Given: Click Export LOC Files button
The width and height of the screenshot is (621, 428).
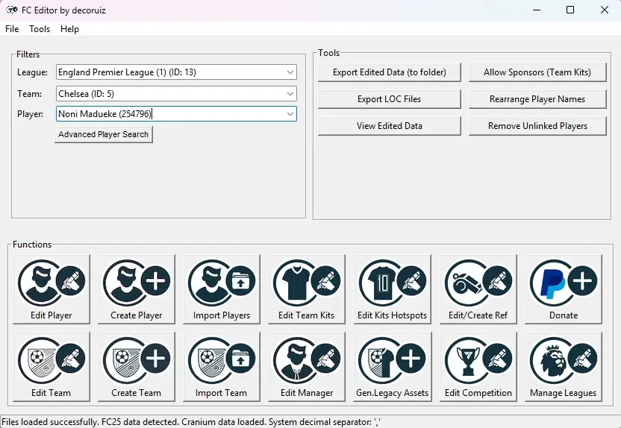Looking at the screenshot, I should coord(390,99).
